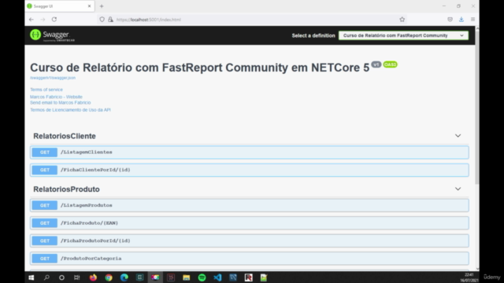Screen dimensions: 504x283
Task: Launch Firefox from the taskbar
Action: coord(93,277)
